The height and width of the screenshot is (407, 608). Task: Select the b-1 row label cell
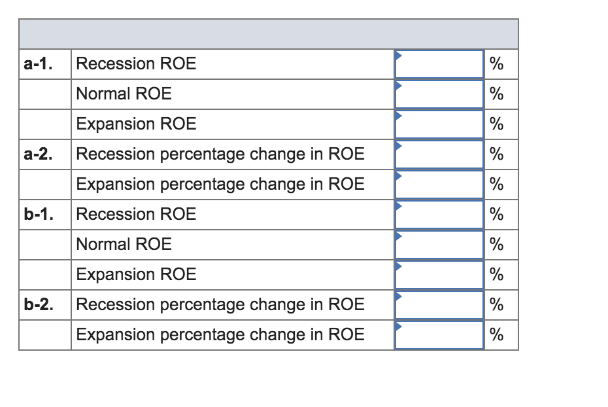pos(44,214)
